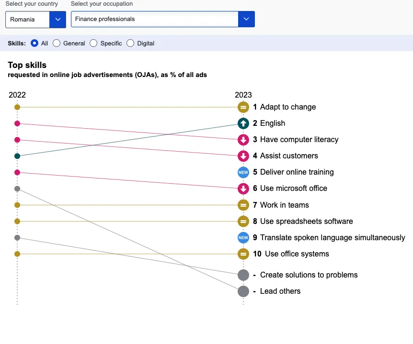
Task: Click the equals icon beside Adapt to change
Action: click(x=243, y=107)
